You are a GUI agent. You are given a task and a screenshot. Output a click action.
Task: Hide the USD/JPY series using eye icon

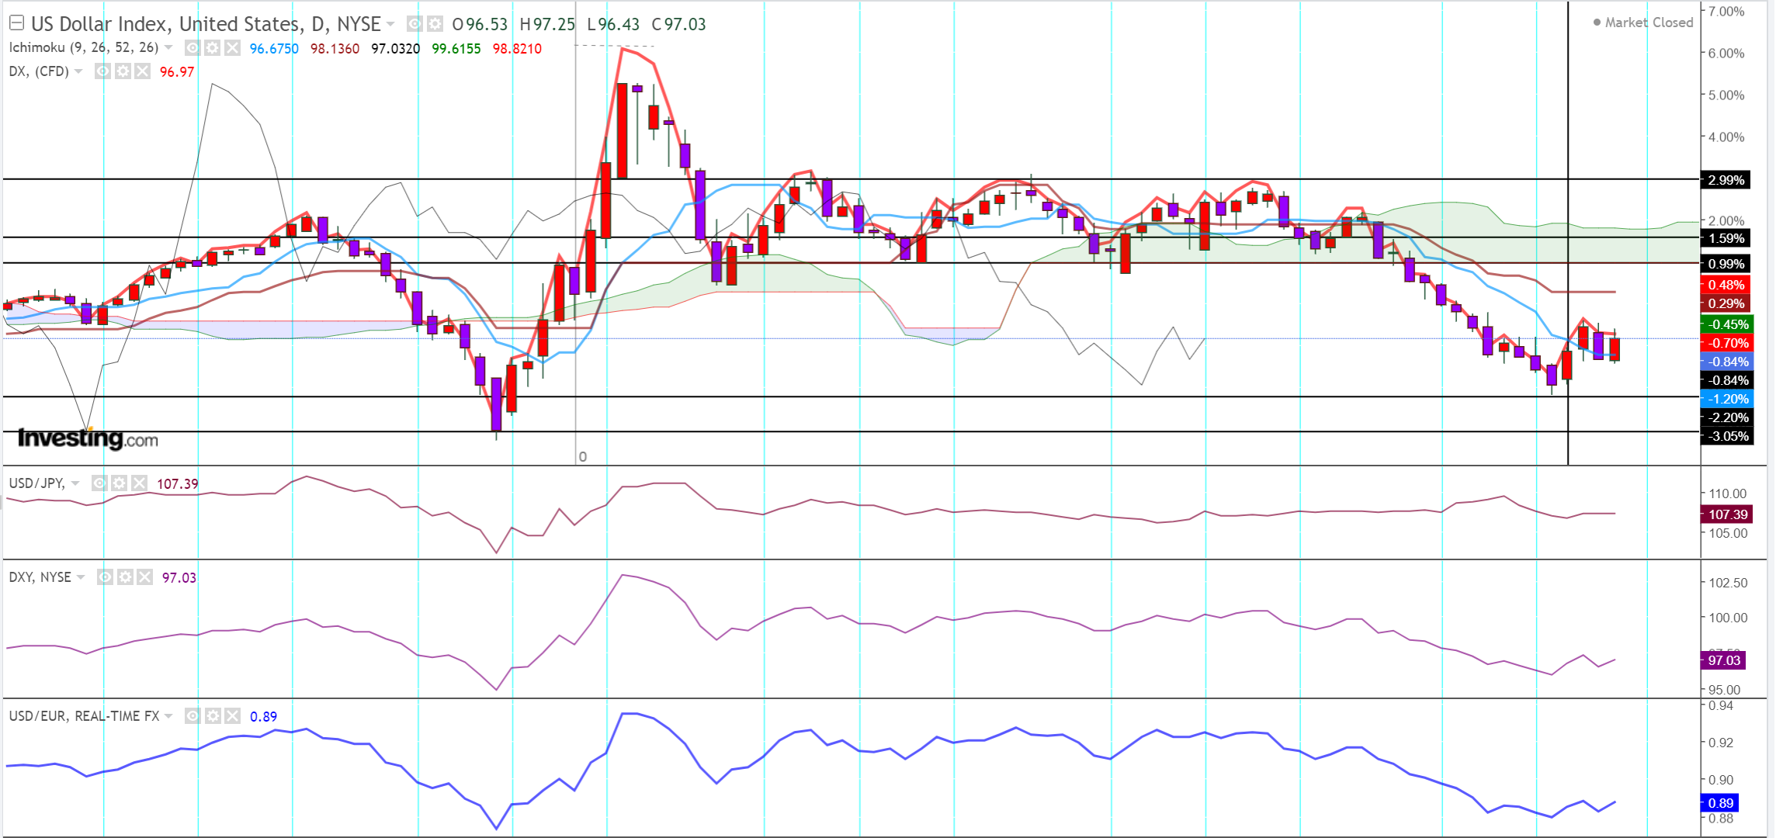click(99, 483)
